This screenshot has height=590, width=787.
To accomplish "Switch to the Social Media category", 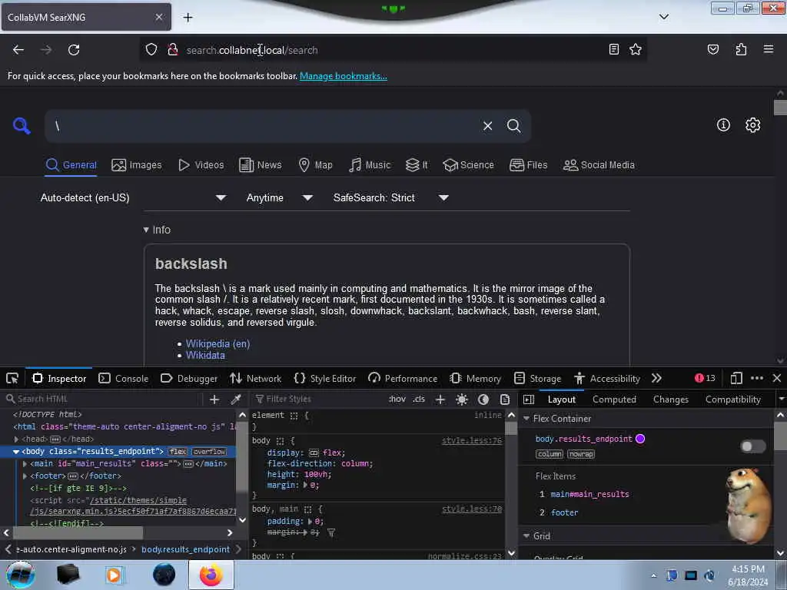I will tap(599, 165).
